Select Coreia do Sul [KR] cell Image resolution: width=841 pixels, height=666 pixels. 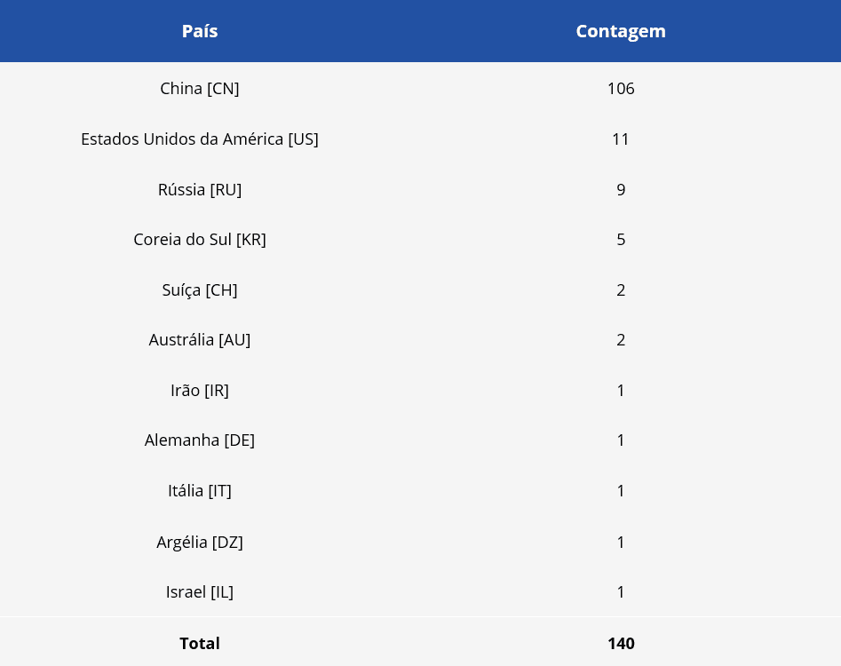click(200, 240)
